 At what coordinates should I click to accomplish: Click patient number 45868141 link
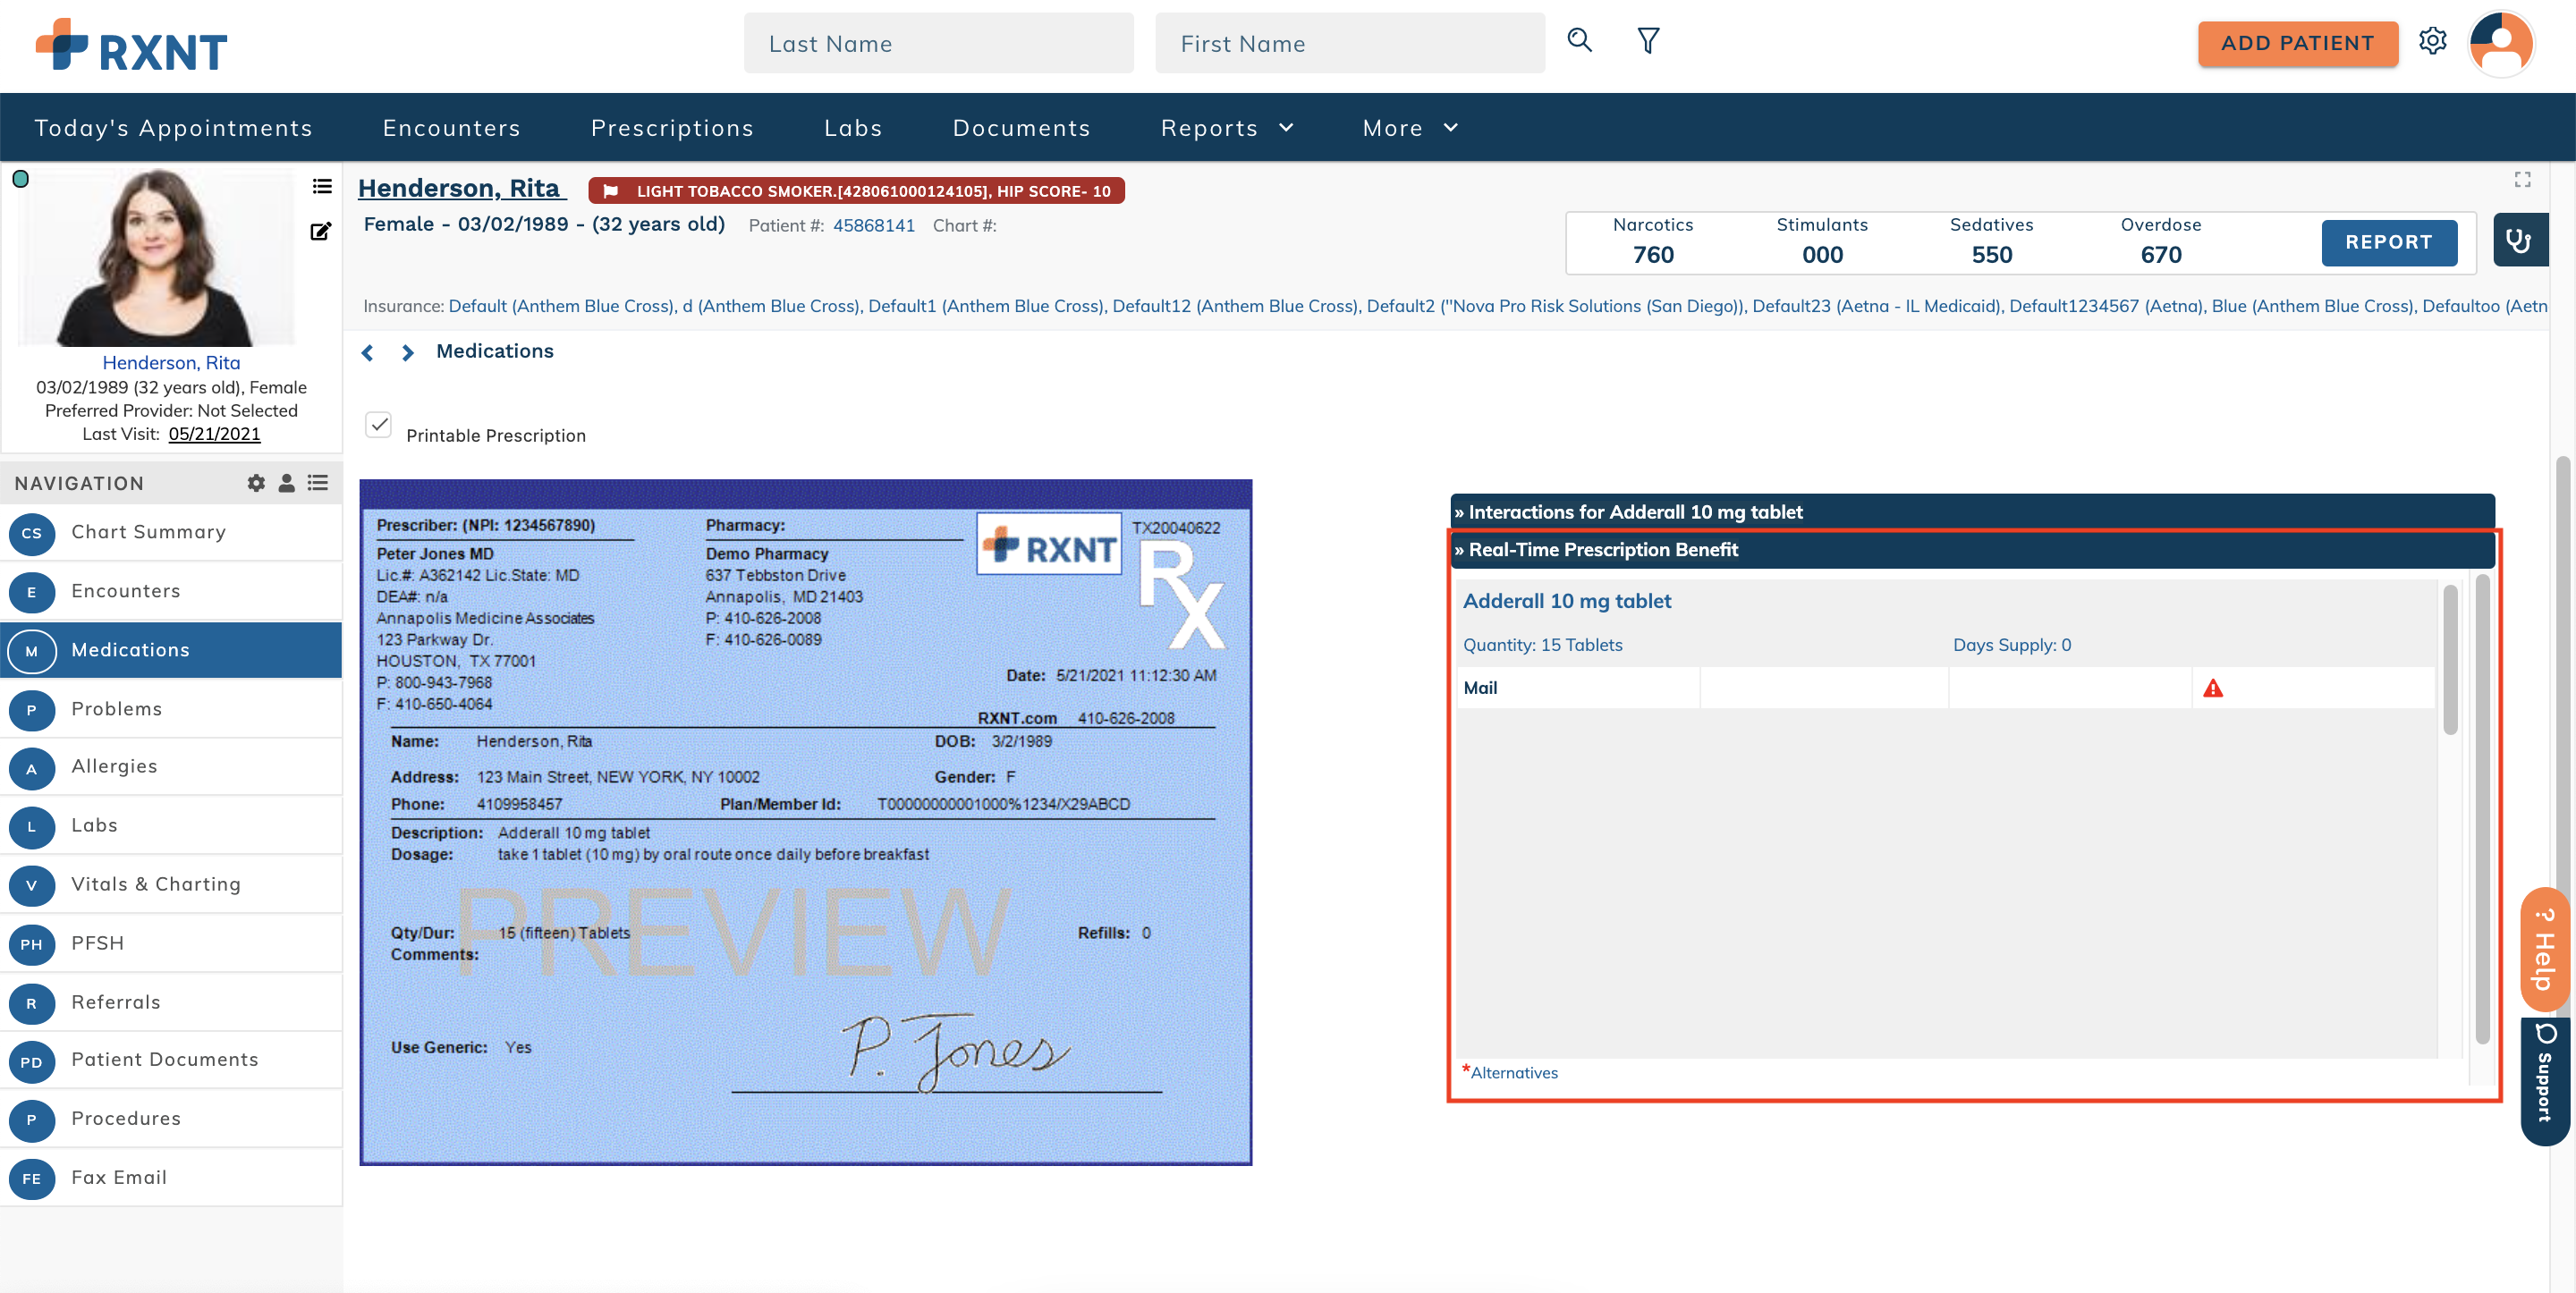[873, 226]
